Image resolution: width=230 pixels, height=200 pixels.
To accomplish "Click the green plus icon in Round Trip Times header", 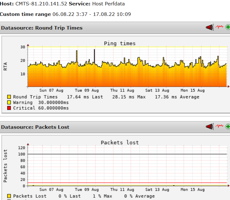I will pos(228,27).
